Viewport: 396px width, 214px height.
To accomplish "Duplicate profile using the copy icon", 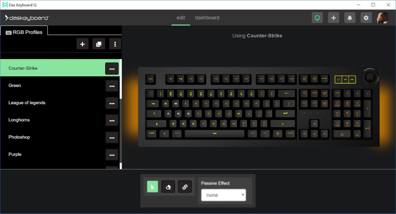I will [99, 44].
